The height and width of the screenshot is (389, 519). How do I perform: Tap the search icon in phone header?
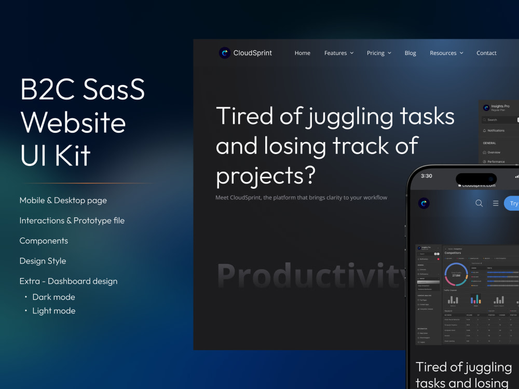click(x=479, y=203)
